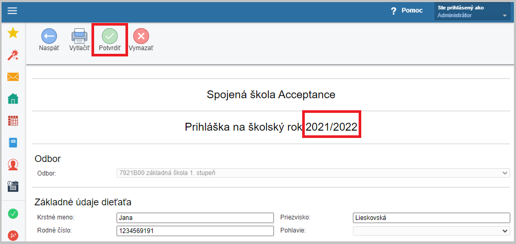Click the Naspäť back button
Image resolution: width=516 pixels, height=244 pixels.
pos(49,40)
